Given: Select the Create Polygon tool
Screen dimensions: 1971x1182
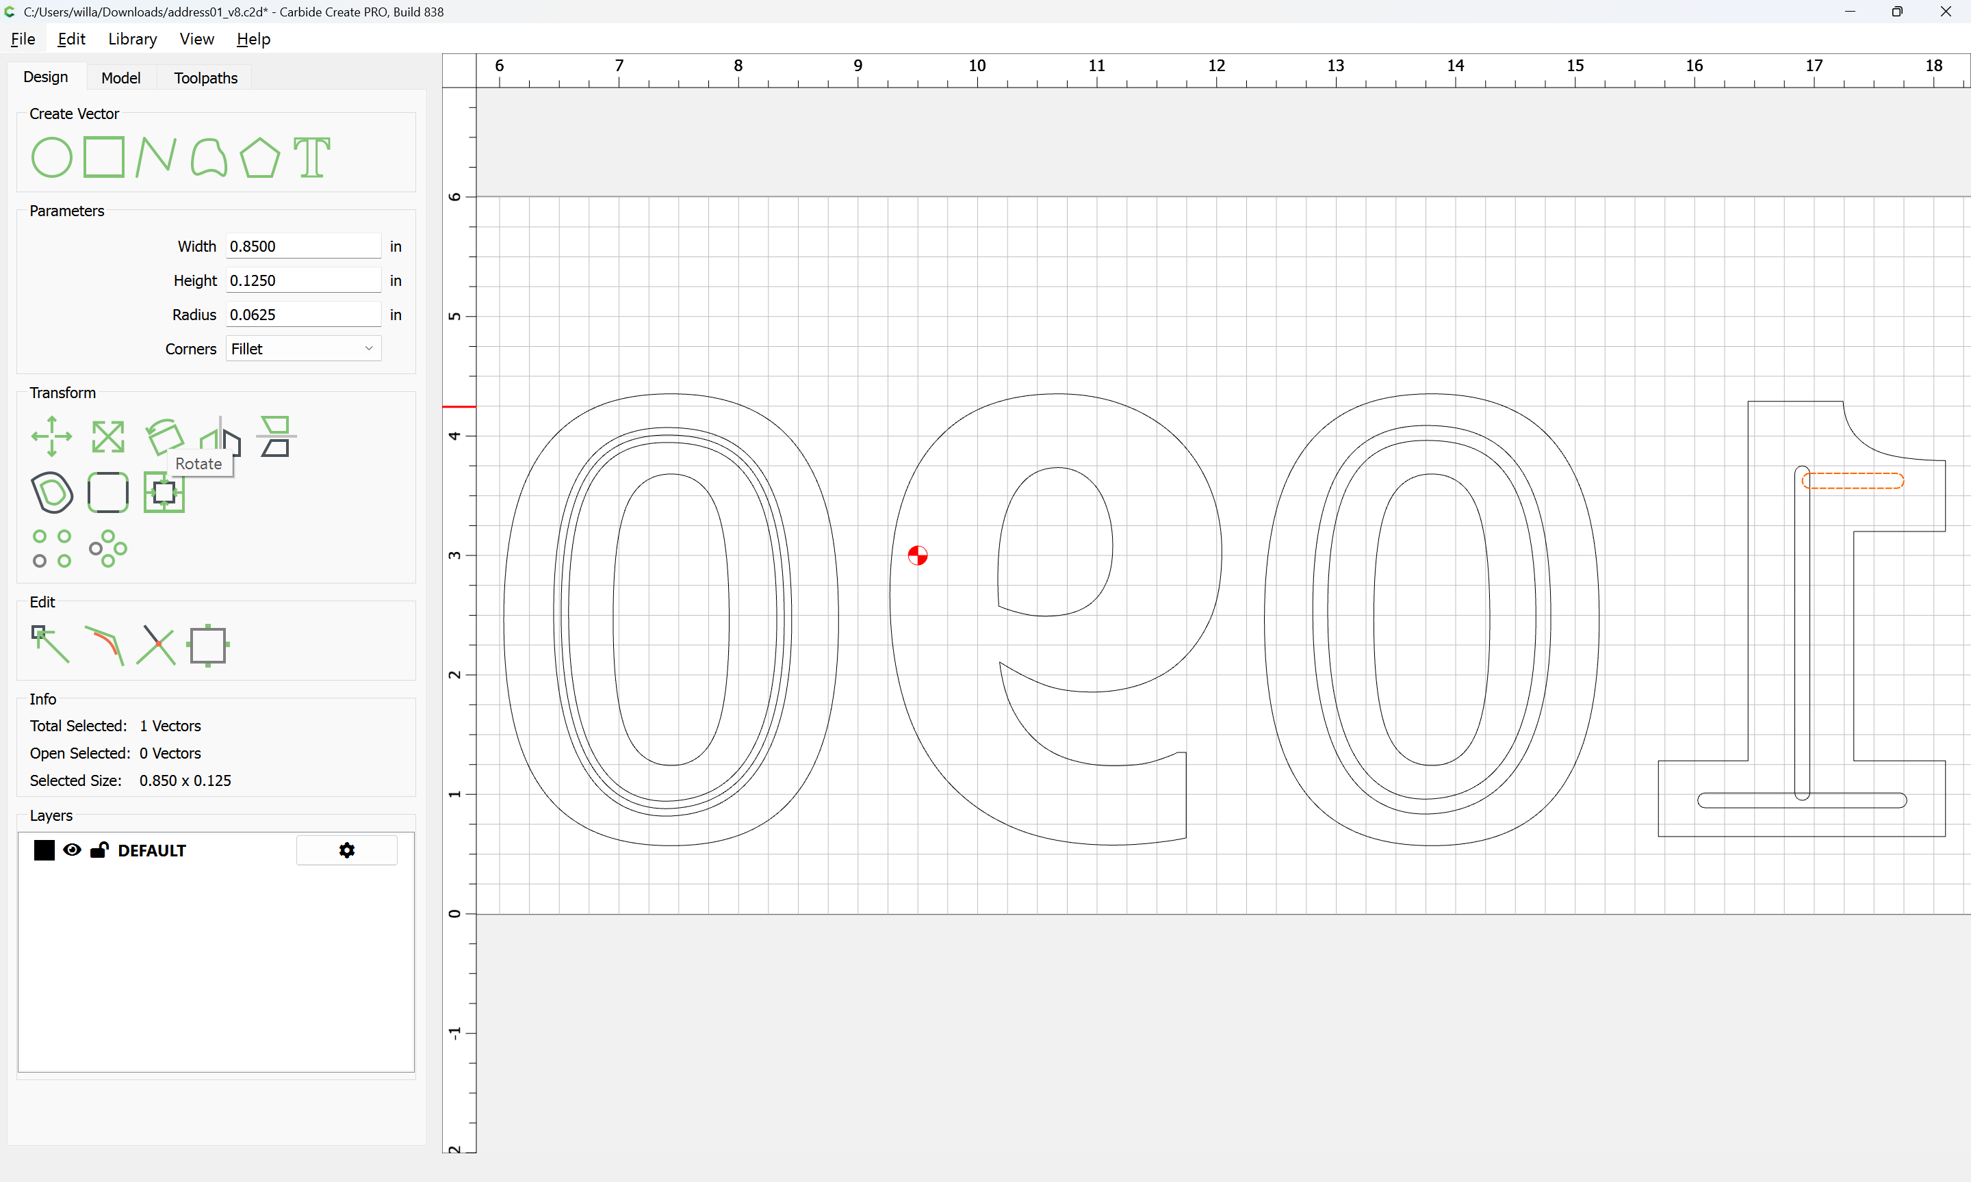Looking at the screenshot, I should pyautogui.click(x=259, y=157).
